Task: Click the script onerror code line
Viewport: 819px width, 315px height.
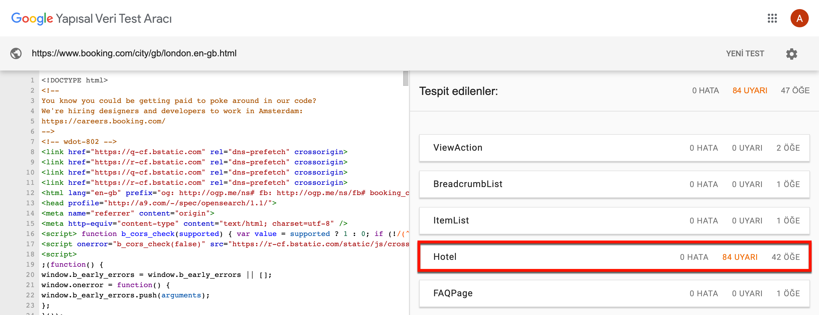Action: [225, 244]
